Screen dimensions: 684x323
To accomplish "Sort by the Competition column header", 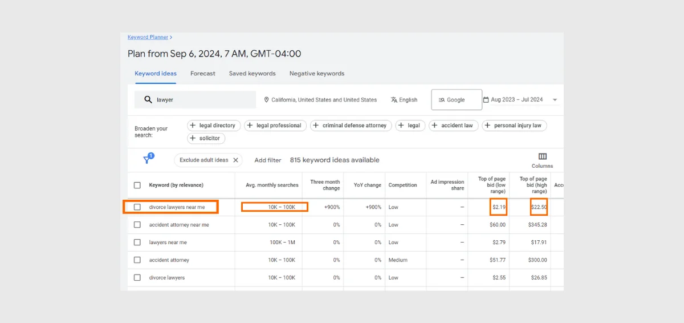I will [403, 185].
